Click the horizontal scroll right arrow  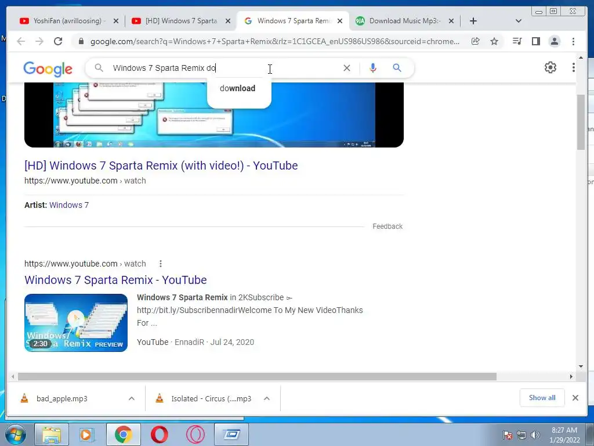point(571,376)
